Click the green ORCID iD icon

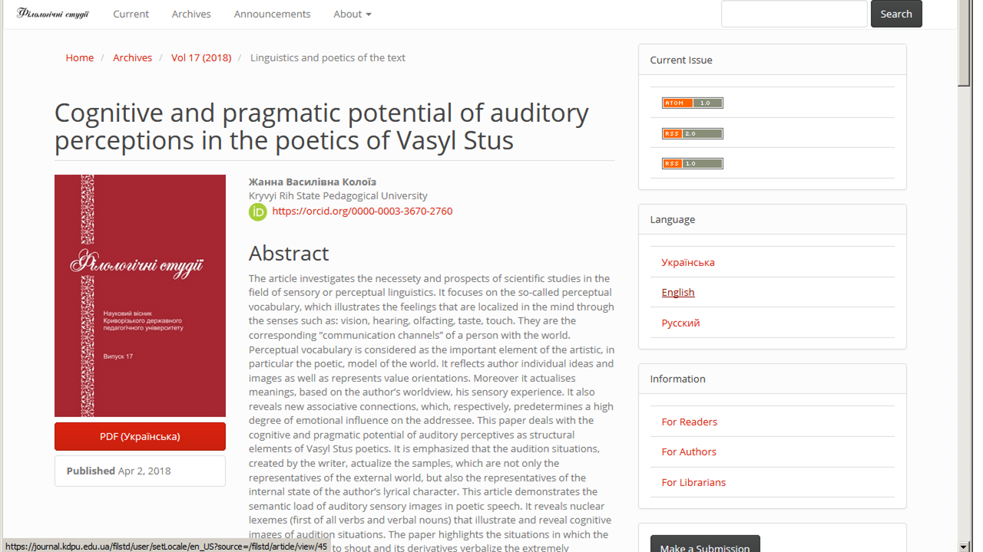point(258,212)
